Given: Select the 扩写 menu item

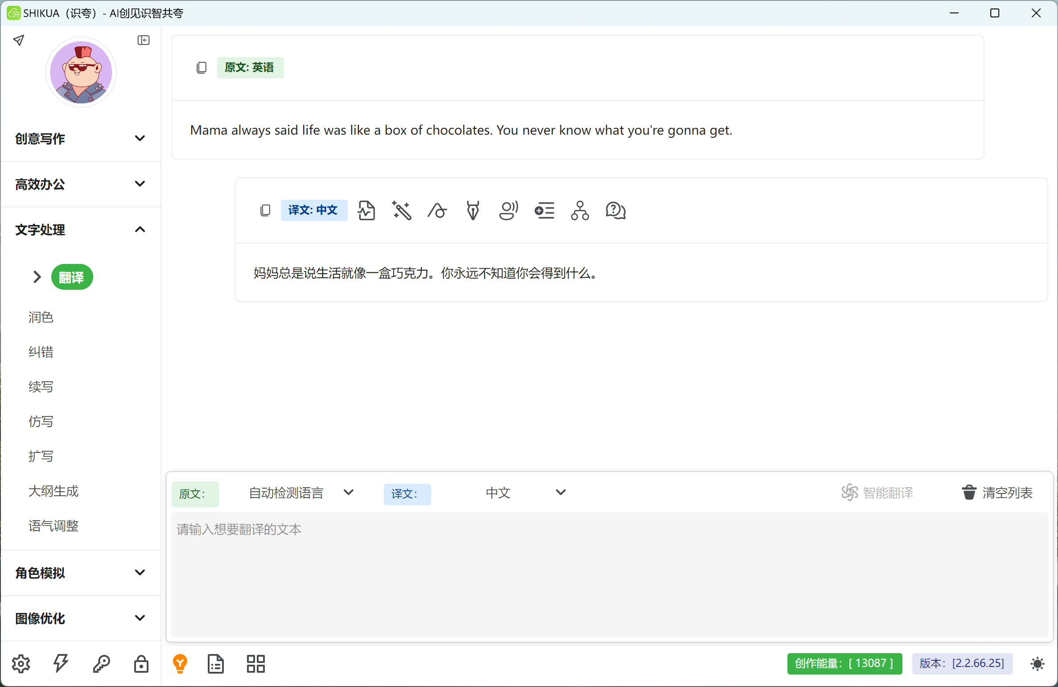Looking at the screenshot, I should 41,457.
